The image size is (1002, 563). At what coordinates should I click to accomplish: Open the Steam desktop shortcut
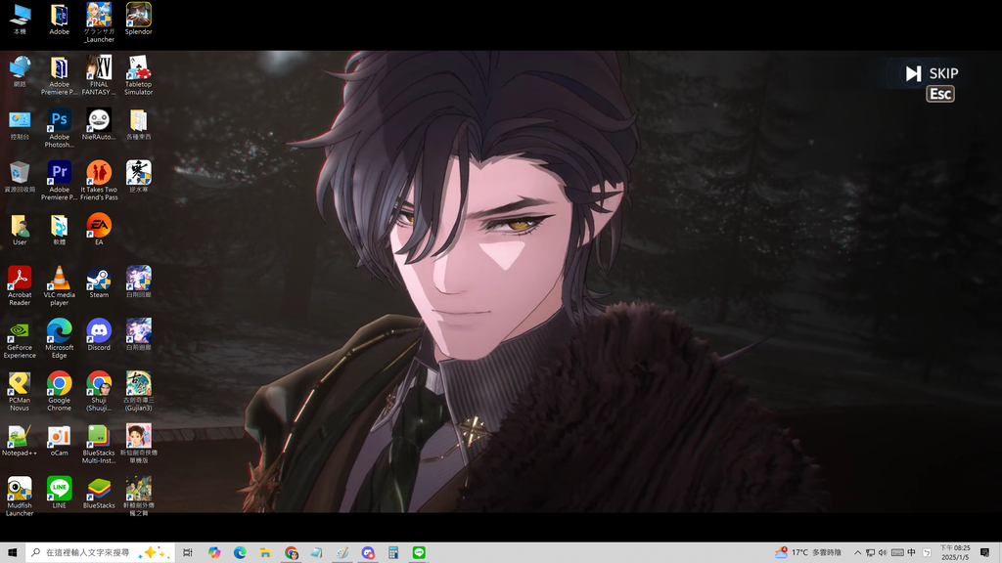(99, 282)
